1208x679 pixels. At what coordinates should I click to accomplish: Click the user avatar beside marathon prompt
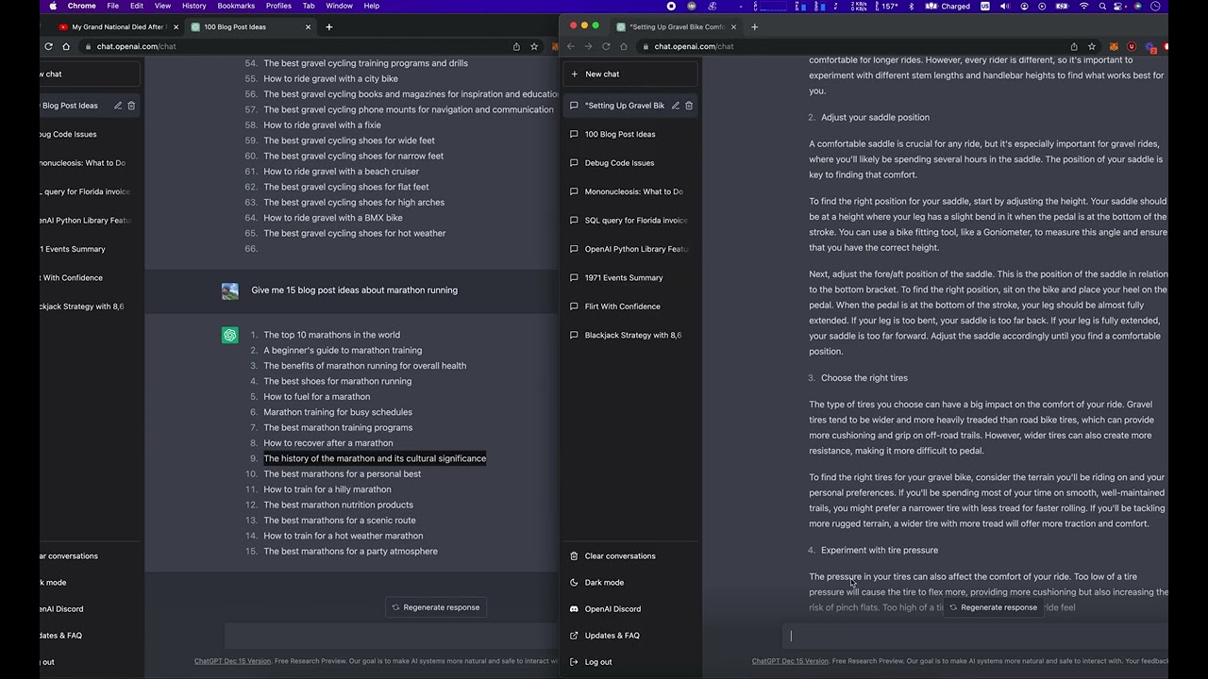[x=230, y=290]
